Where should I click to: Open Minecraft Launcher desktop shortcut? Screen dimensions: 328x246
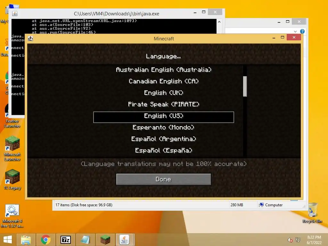(x=12, y=148)
